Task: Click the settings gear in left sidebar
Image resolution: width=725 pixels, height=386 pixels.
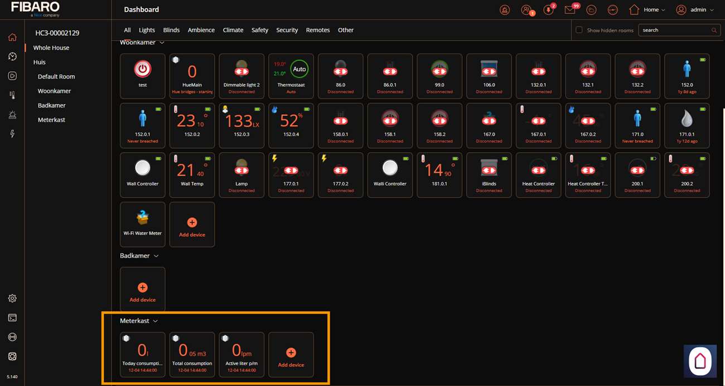Action: 12,299
